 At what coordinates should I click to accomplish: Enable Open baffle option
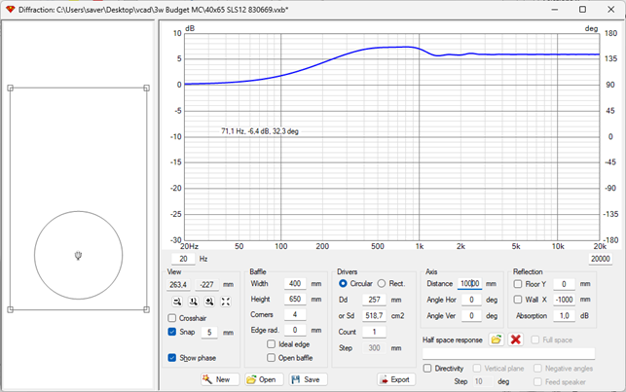271,358
